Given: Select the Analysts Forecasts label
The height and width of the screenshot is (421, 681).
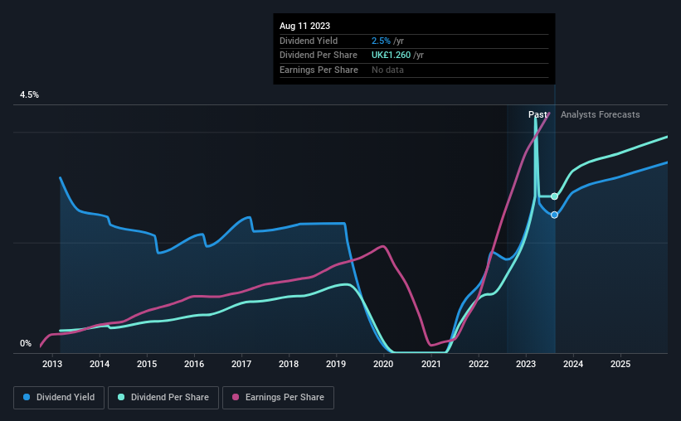Looking at the screenshot, I should pyautogui.click(x=601, y=114).
